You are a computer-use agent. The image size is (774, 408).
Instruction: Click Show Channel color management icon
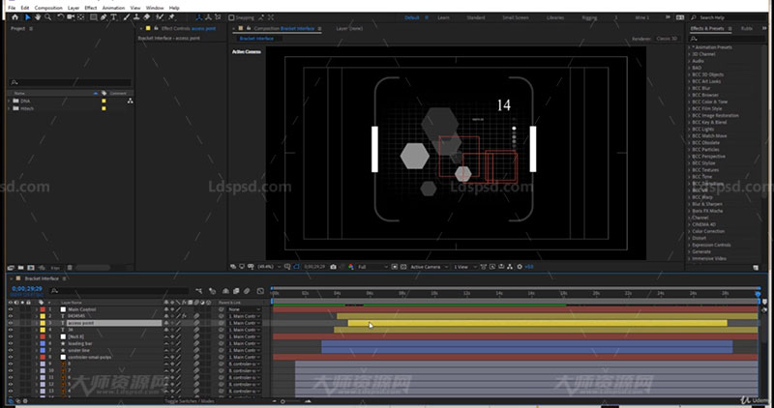point(351,267)
